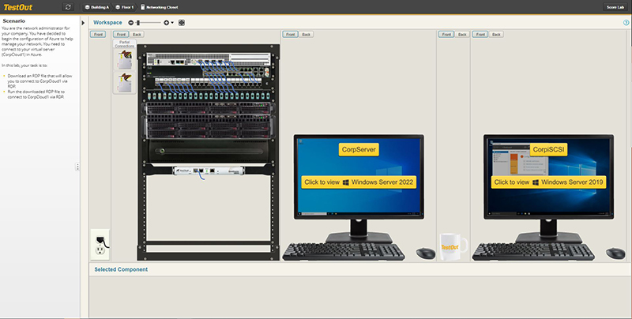Click the CorpServer keyboard

pyautogui.click(x=344, y=251)
